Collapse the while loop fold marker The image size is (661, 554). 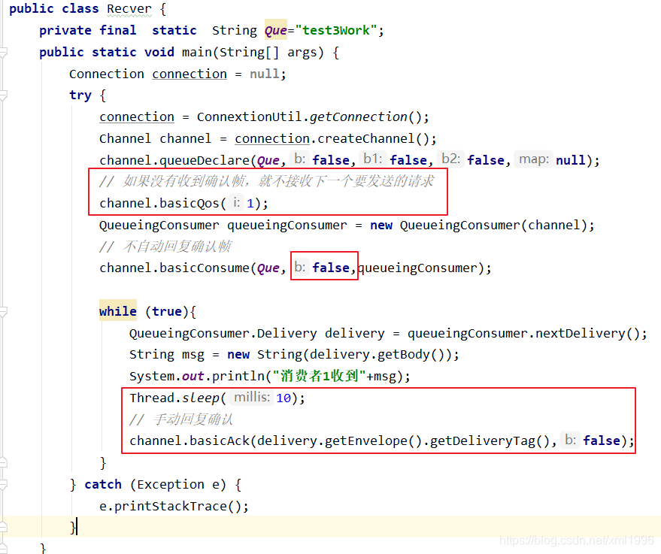click(3, 312)
